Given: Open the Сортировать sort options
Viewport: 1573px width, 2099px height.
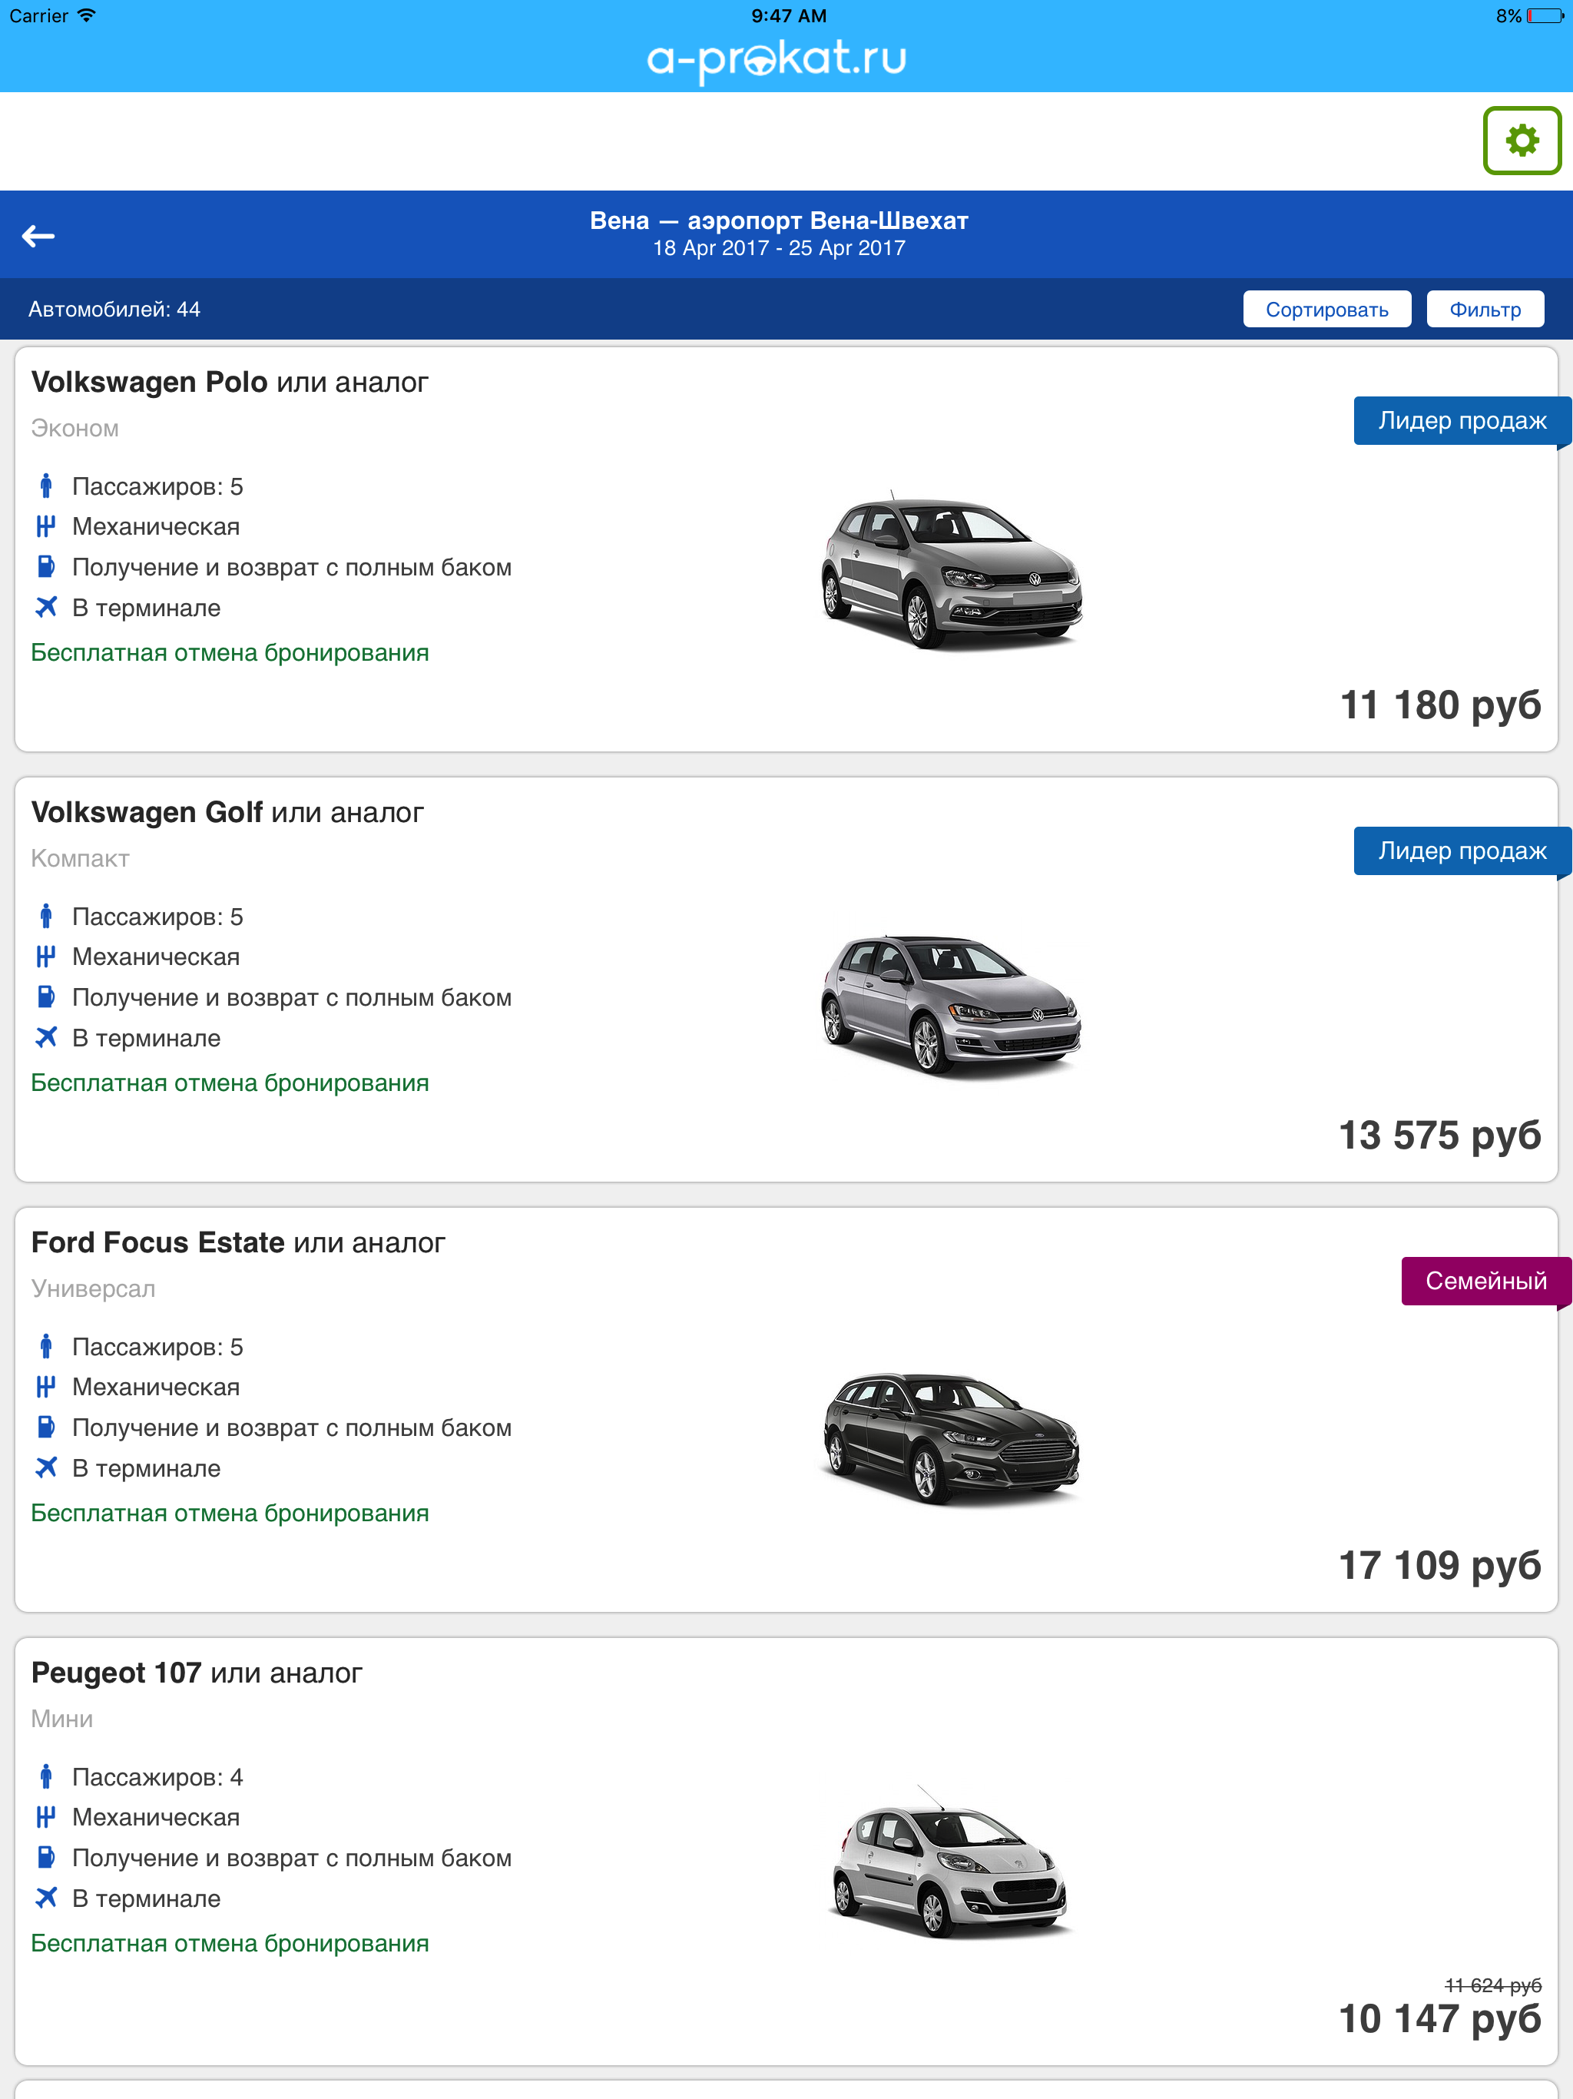Looking at the screenshot, I should [x=1326, y=310].
